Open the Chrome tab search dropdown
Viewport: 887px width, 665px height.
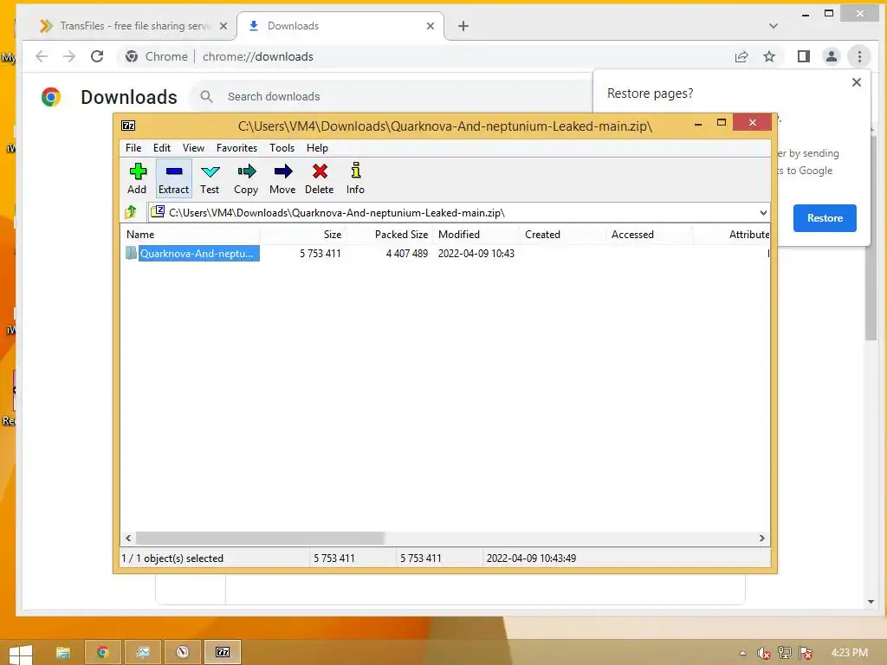[x=774, y=26]
